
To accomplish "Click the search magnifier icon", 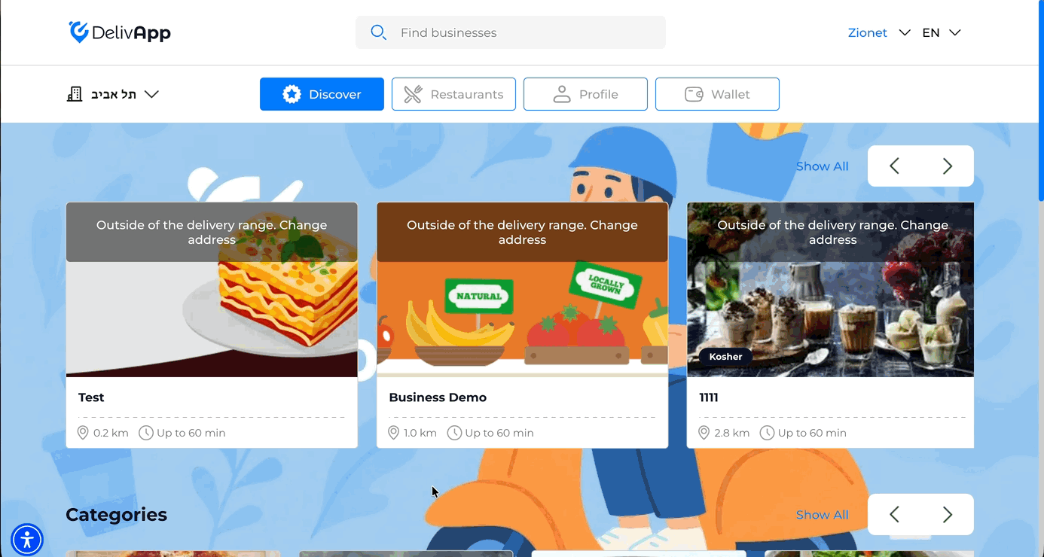I will (x=378, y=32).
